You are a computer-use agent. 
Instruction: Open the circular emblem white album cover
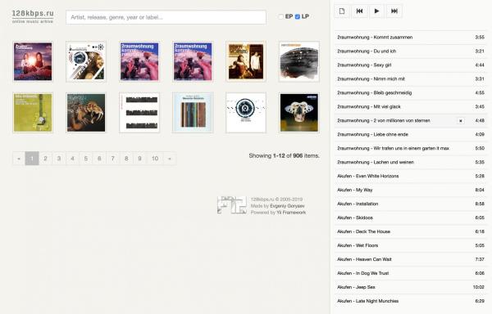pyautogui.click(x=246, y=113)
